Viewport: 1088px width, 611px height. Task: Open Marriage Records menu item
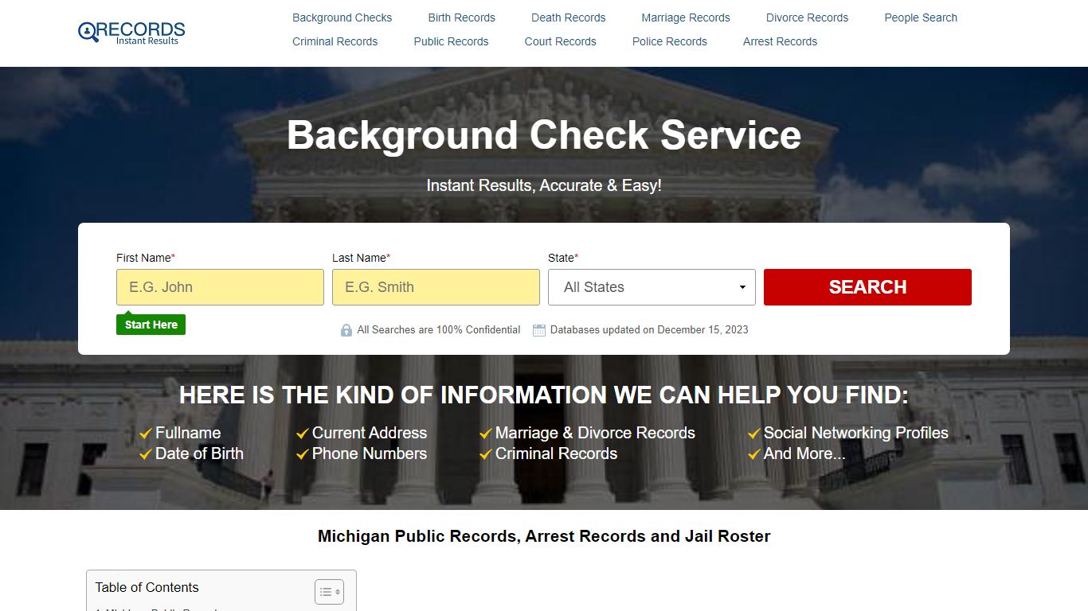(x=686, y=18)
